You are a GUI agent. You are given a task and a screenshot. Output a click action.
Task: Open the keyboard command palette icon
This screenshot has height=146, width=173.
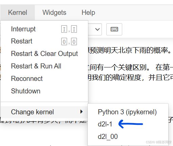point(114,29)
